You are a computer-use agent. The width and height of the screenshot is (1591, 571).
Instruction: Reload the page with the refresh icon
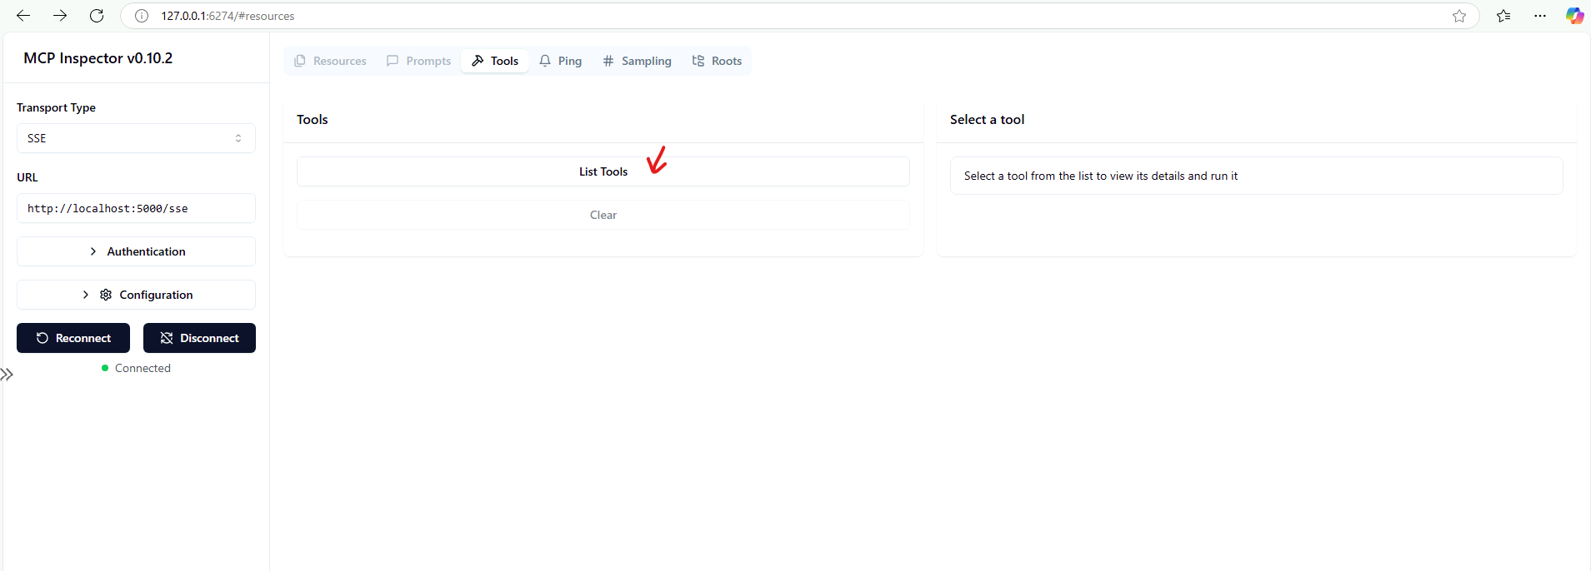[x=97, y=16]
